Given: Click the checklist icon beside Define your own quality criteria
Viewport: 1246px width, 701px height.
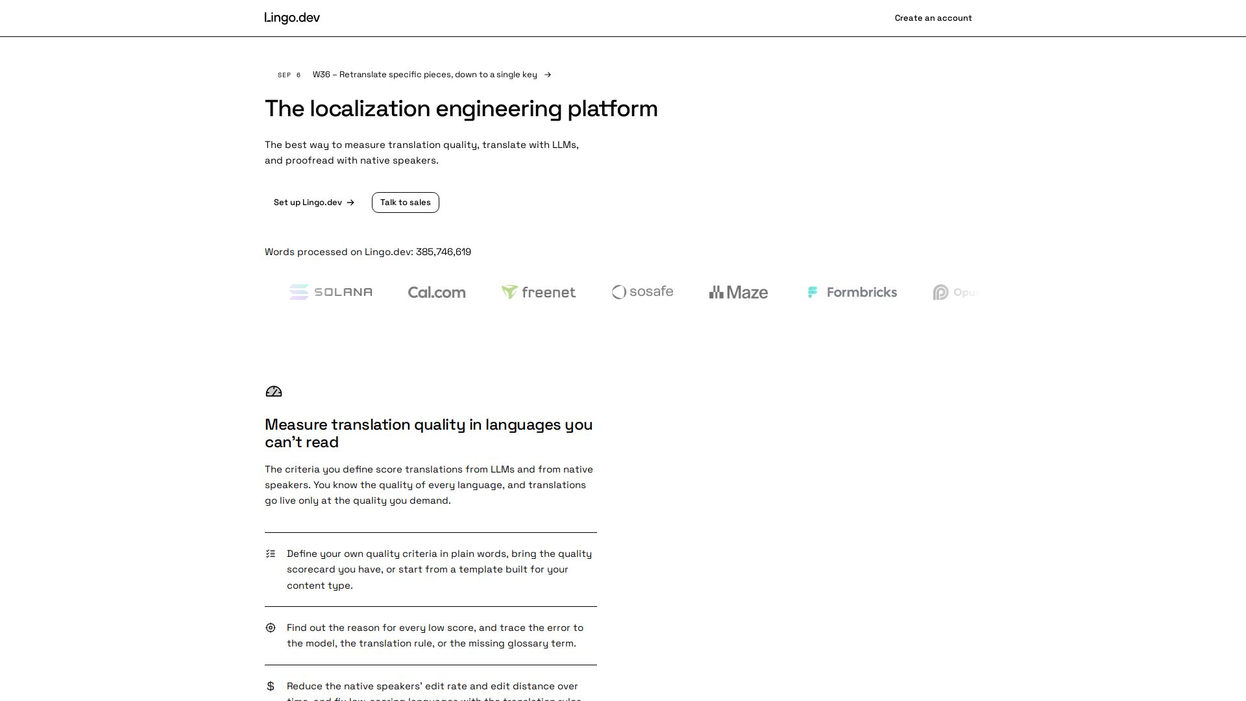Looking at the screenshot, I should (271, 554).
